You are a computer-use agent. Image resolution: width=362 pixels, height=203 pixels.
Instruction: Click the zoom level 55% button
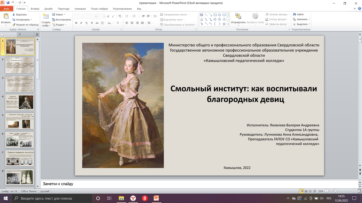click(x=321, y=191)
